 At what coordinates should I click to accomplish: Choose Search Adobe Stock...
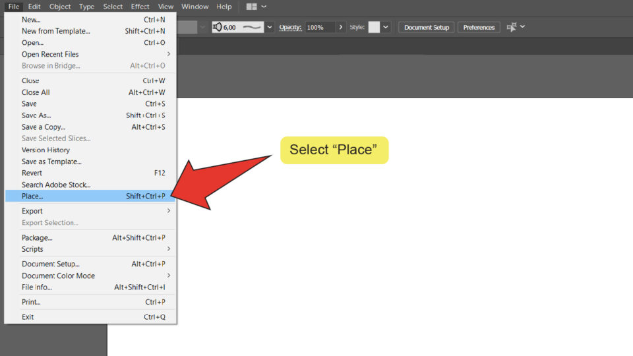tap(91, 185)
